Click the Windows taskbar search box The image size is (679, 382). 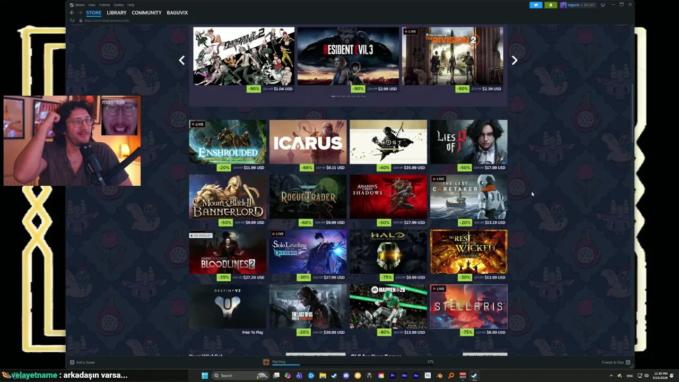coord(240,376)
